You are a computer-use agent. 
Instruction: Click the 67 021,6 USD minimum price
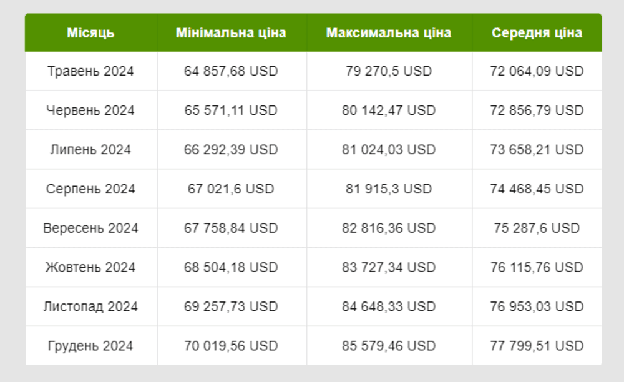pos(232,189)
